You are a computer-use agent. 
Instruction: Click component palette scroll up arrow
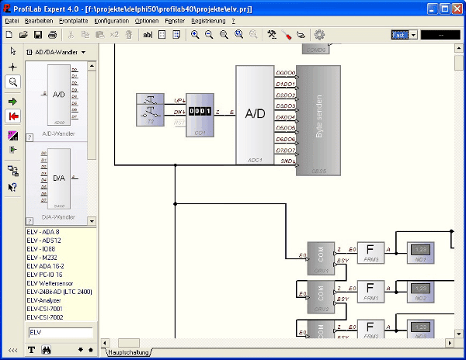[92, 66]
